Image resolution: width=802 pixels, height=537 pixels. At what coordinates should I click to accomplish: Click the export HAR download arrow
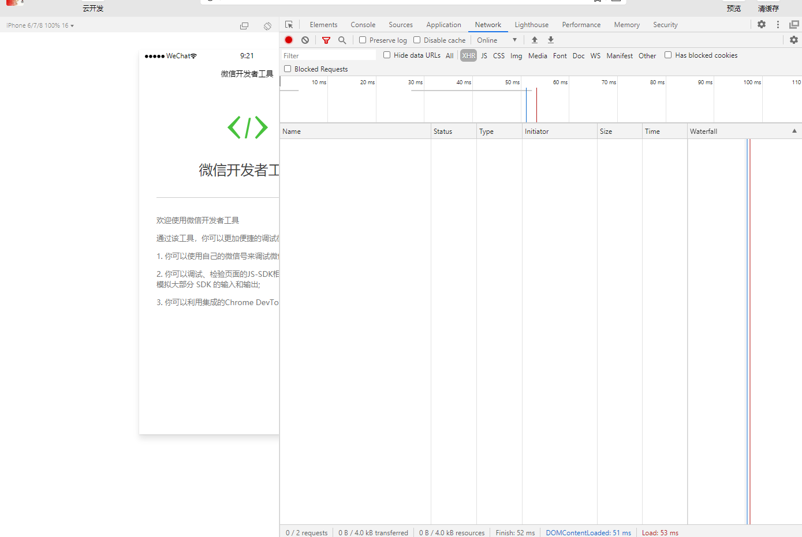tap(551, 40)
